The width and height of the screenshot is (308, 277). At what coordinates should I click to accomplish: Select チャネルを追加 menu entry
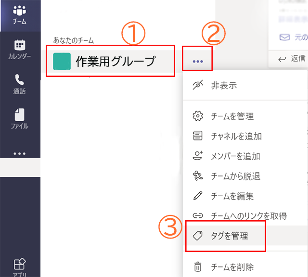[x=245, y=136]
